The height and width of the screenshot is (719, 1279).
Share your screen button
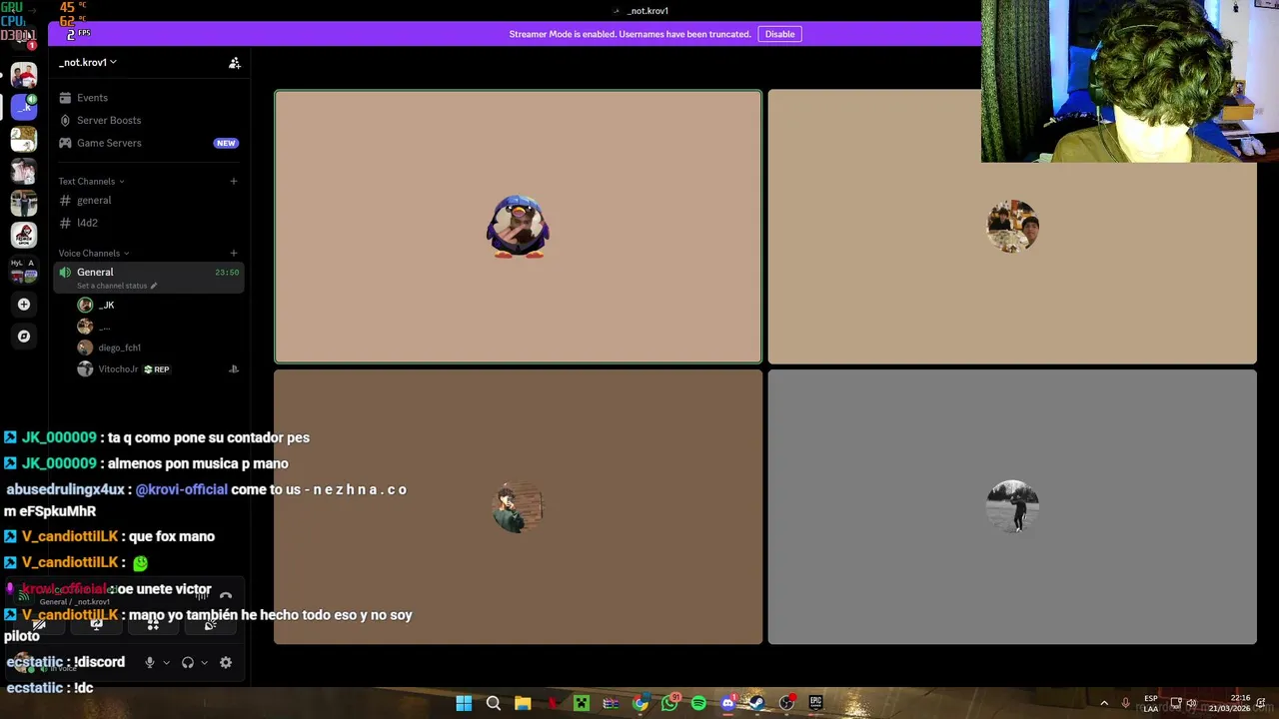[x=96, y=625]
